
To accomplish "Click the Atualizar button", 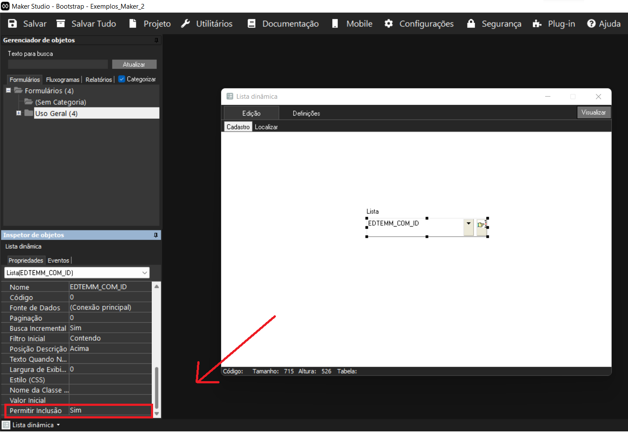I will tap(134, 65).
